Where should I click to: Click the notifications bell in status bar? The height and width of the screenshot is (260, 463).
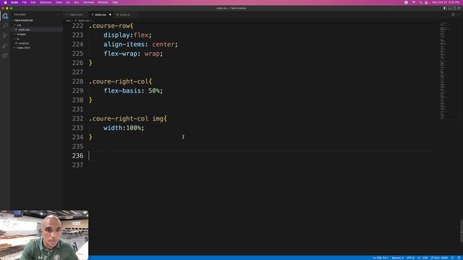(459, 258)
